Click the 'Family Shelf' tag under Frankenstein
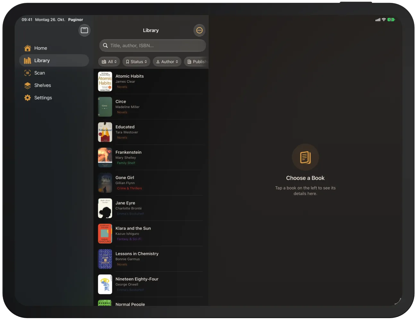The image size is (417, 320). coord(126,163)
